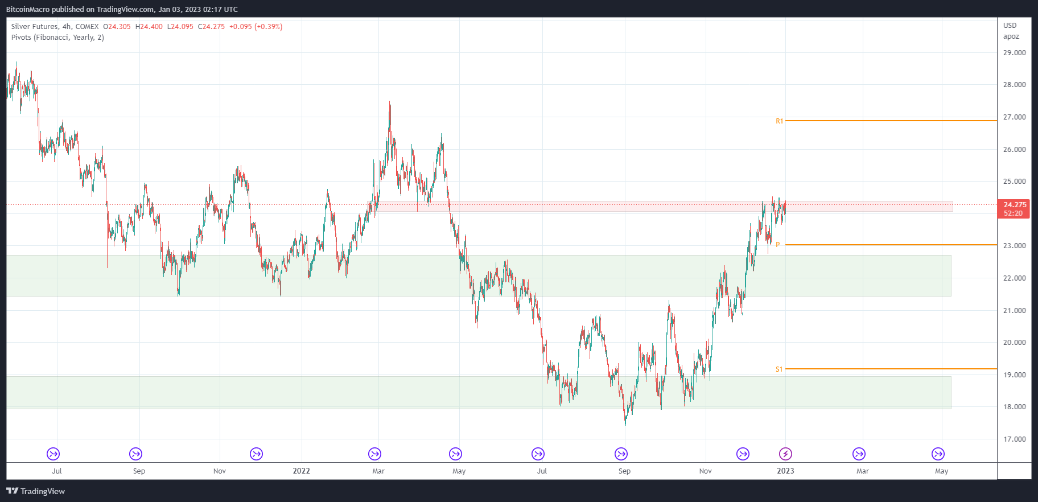Click rollover icon between Nov and 2022 labels
1038x502 pixels.
256,454
